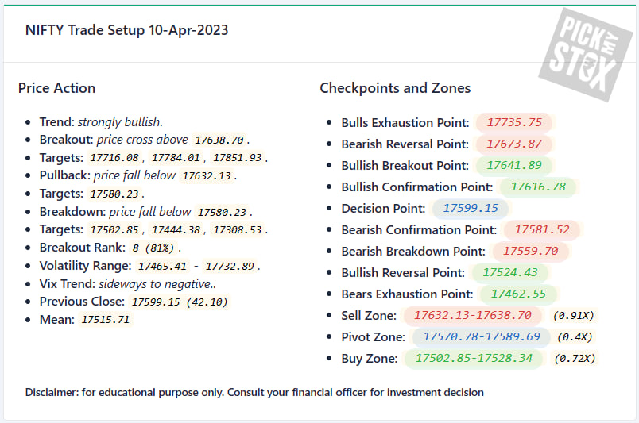
Task: Select Pivot Zone range 17570.78-17589.69
Action: [x=482, y=337]
